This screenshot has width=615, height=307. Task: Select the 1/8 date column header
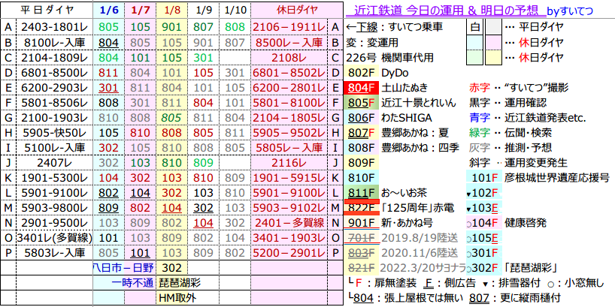pyautogui.click(x=171, y=11)
